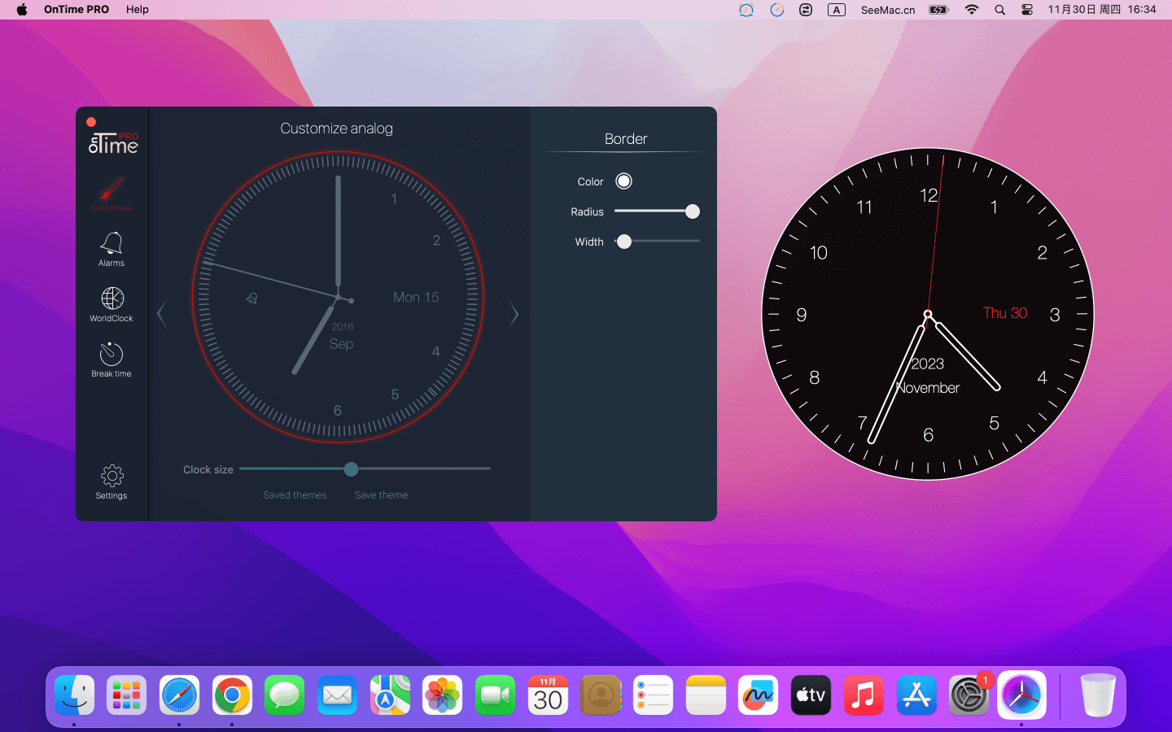The image size is (1172, 732).
Task: Show previous clock style with left chevron
Action: click(x=162, y=314)
